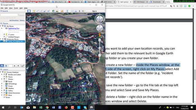Select the Add Path tool icon

click(41, 11)
